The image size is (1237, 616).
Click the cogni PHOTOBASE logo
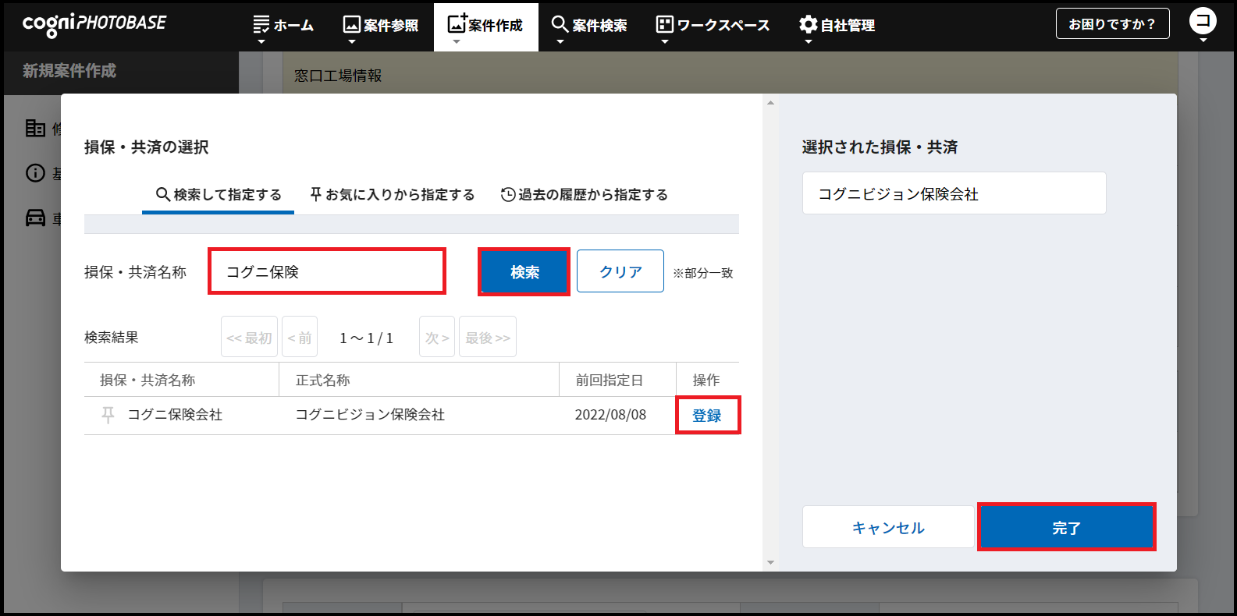(x=94, y=24)
